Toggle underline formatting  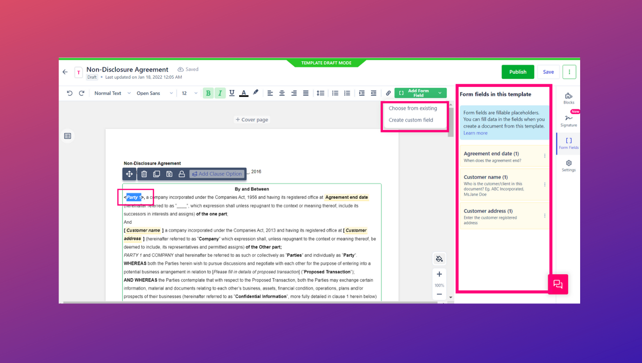pos(232,93)
